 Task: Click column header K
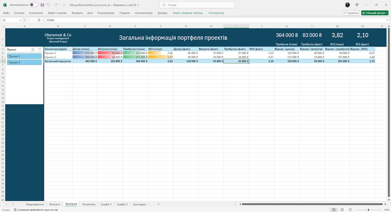(287, 26)
